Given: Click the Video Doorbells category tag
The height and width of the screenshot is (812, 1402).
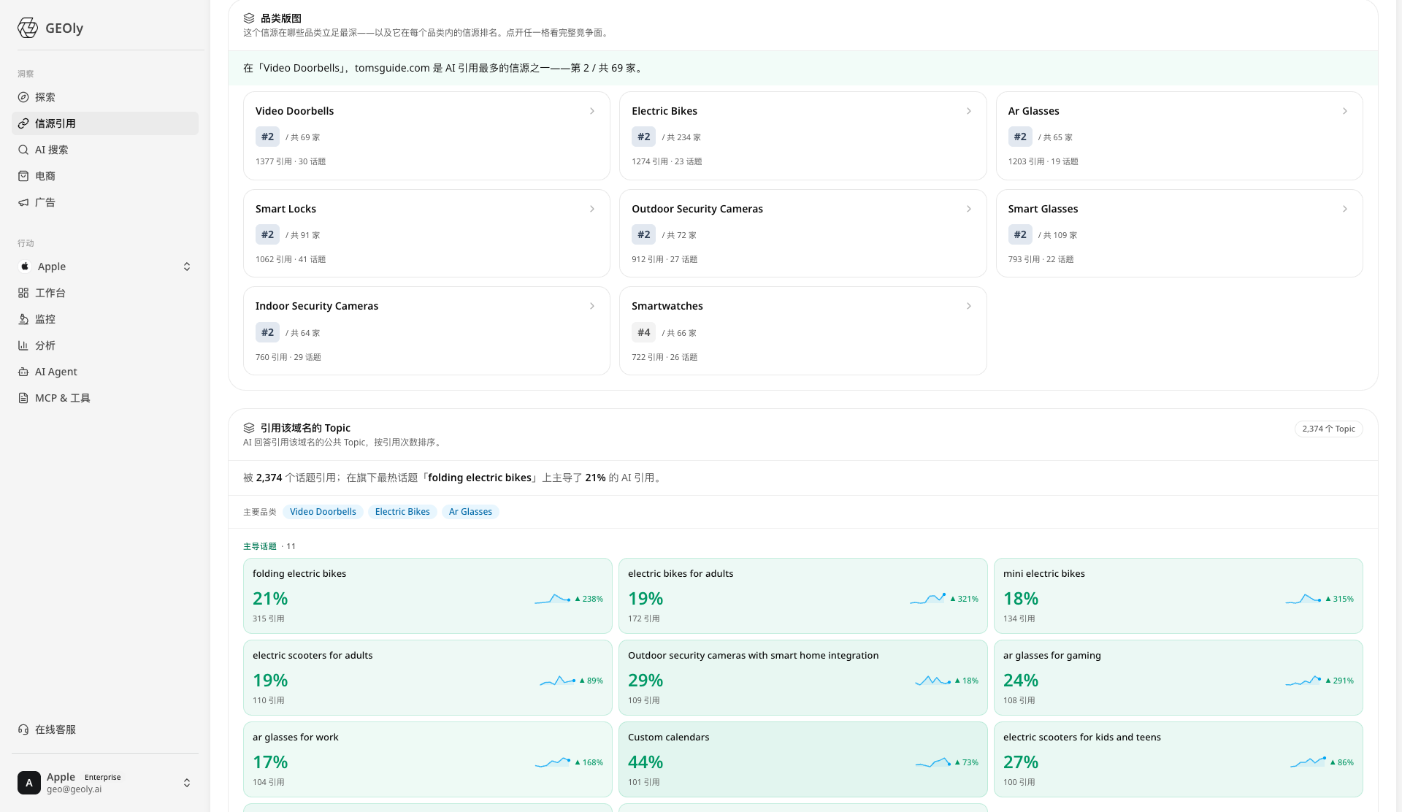Looking at the screenshot, I should pos(323,512).
